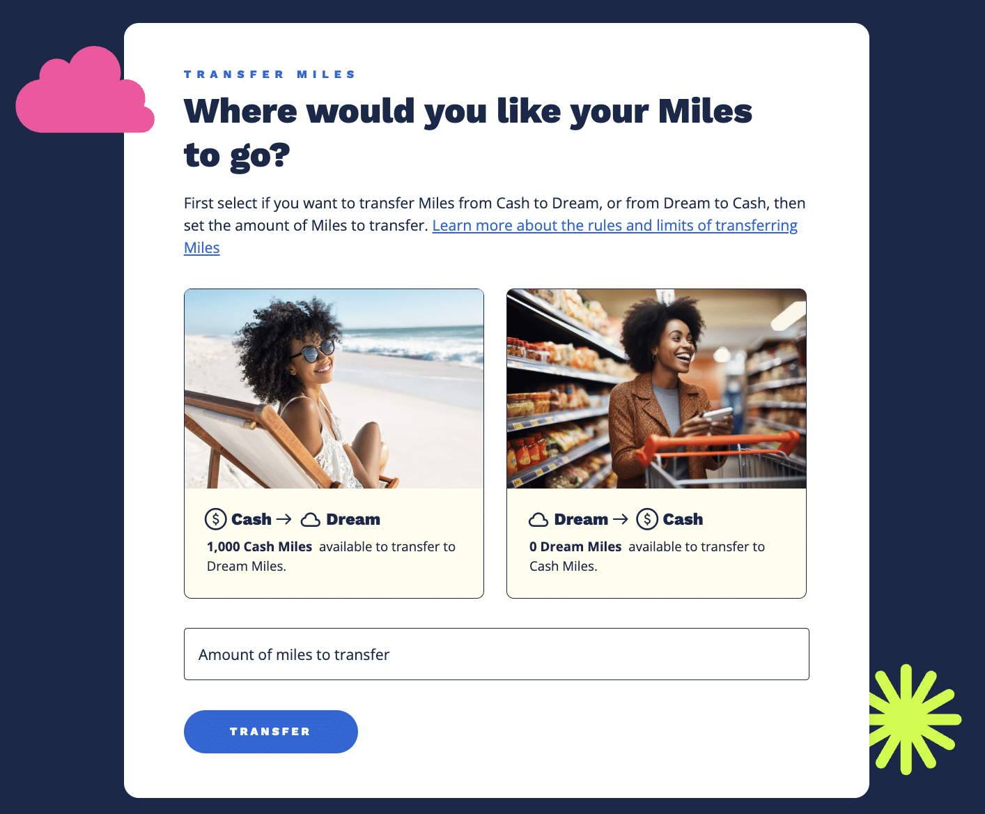The width and height of the screenshot is (985, 814).
Task: Click the '0 Dream Miles' available text
Action: [575, 546]
